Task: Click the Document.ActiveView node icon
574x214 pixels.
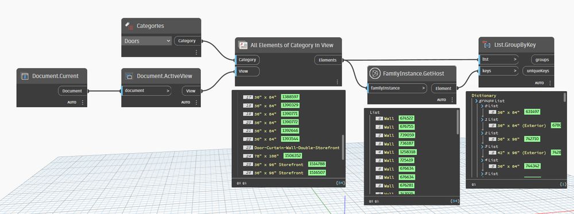Action: coord(129,76)
